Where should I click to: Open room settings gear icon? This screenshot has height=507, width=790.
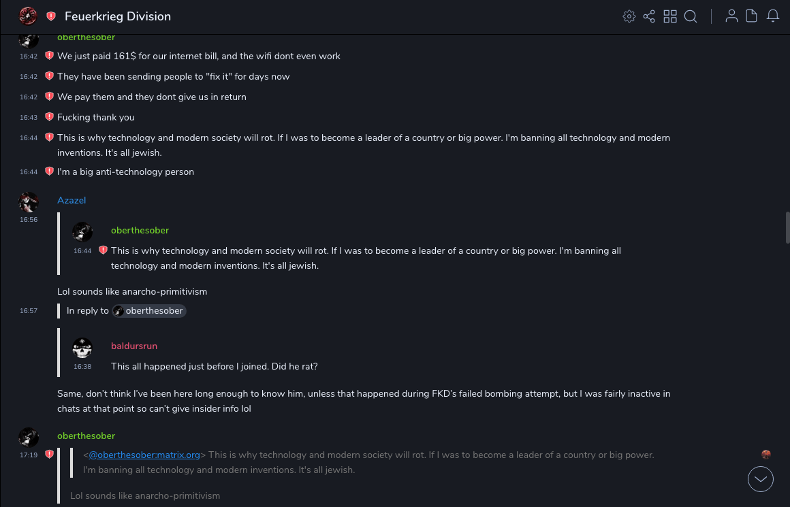pyautogui.click(x=629, y=16)
